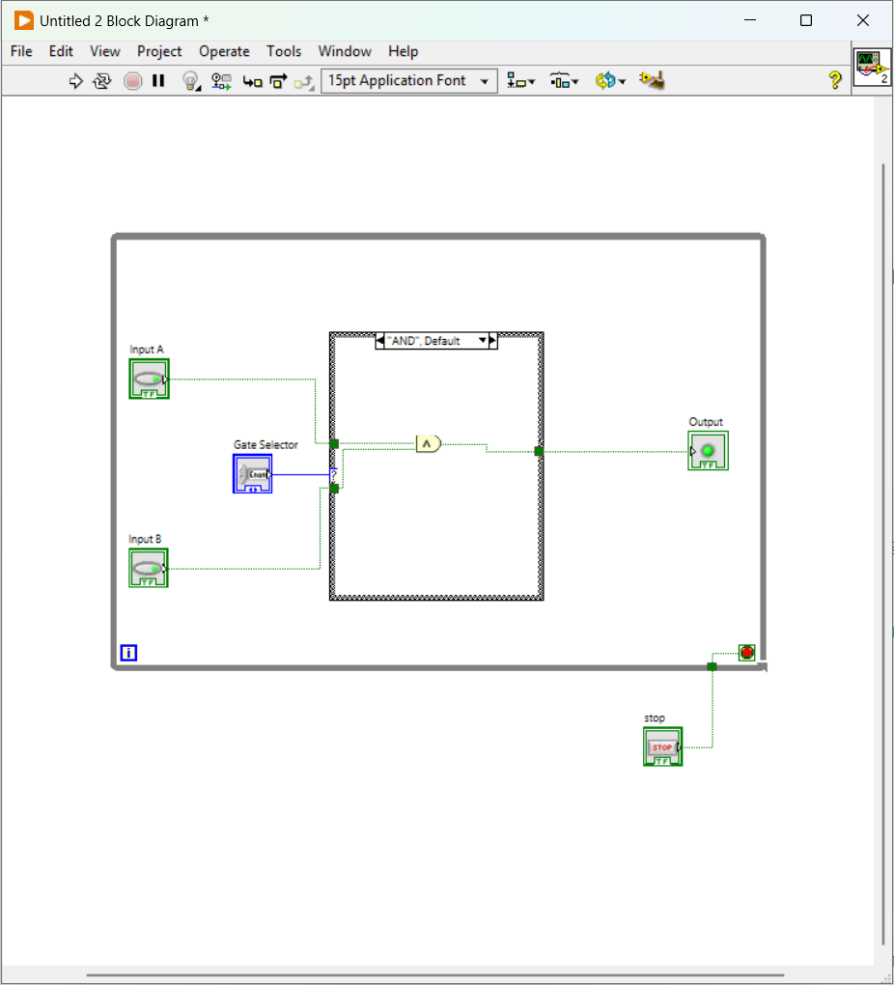The height and width of the screenshot is (985, 894).
Task: Open the Operate menu
Action: [224, 51]
